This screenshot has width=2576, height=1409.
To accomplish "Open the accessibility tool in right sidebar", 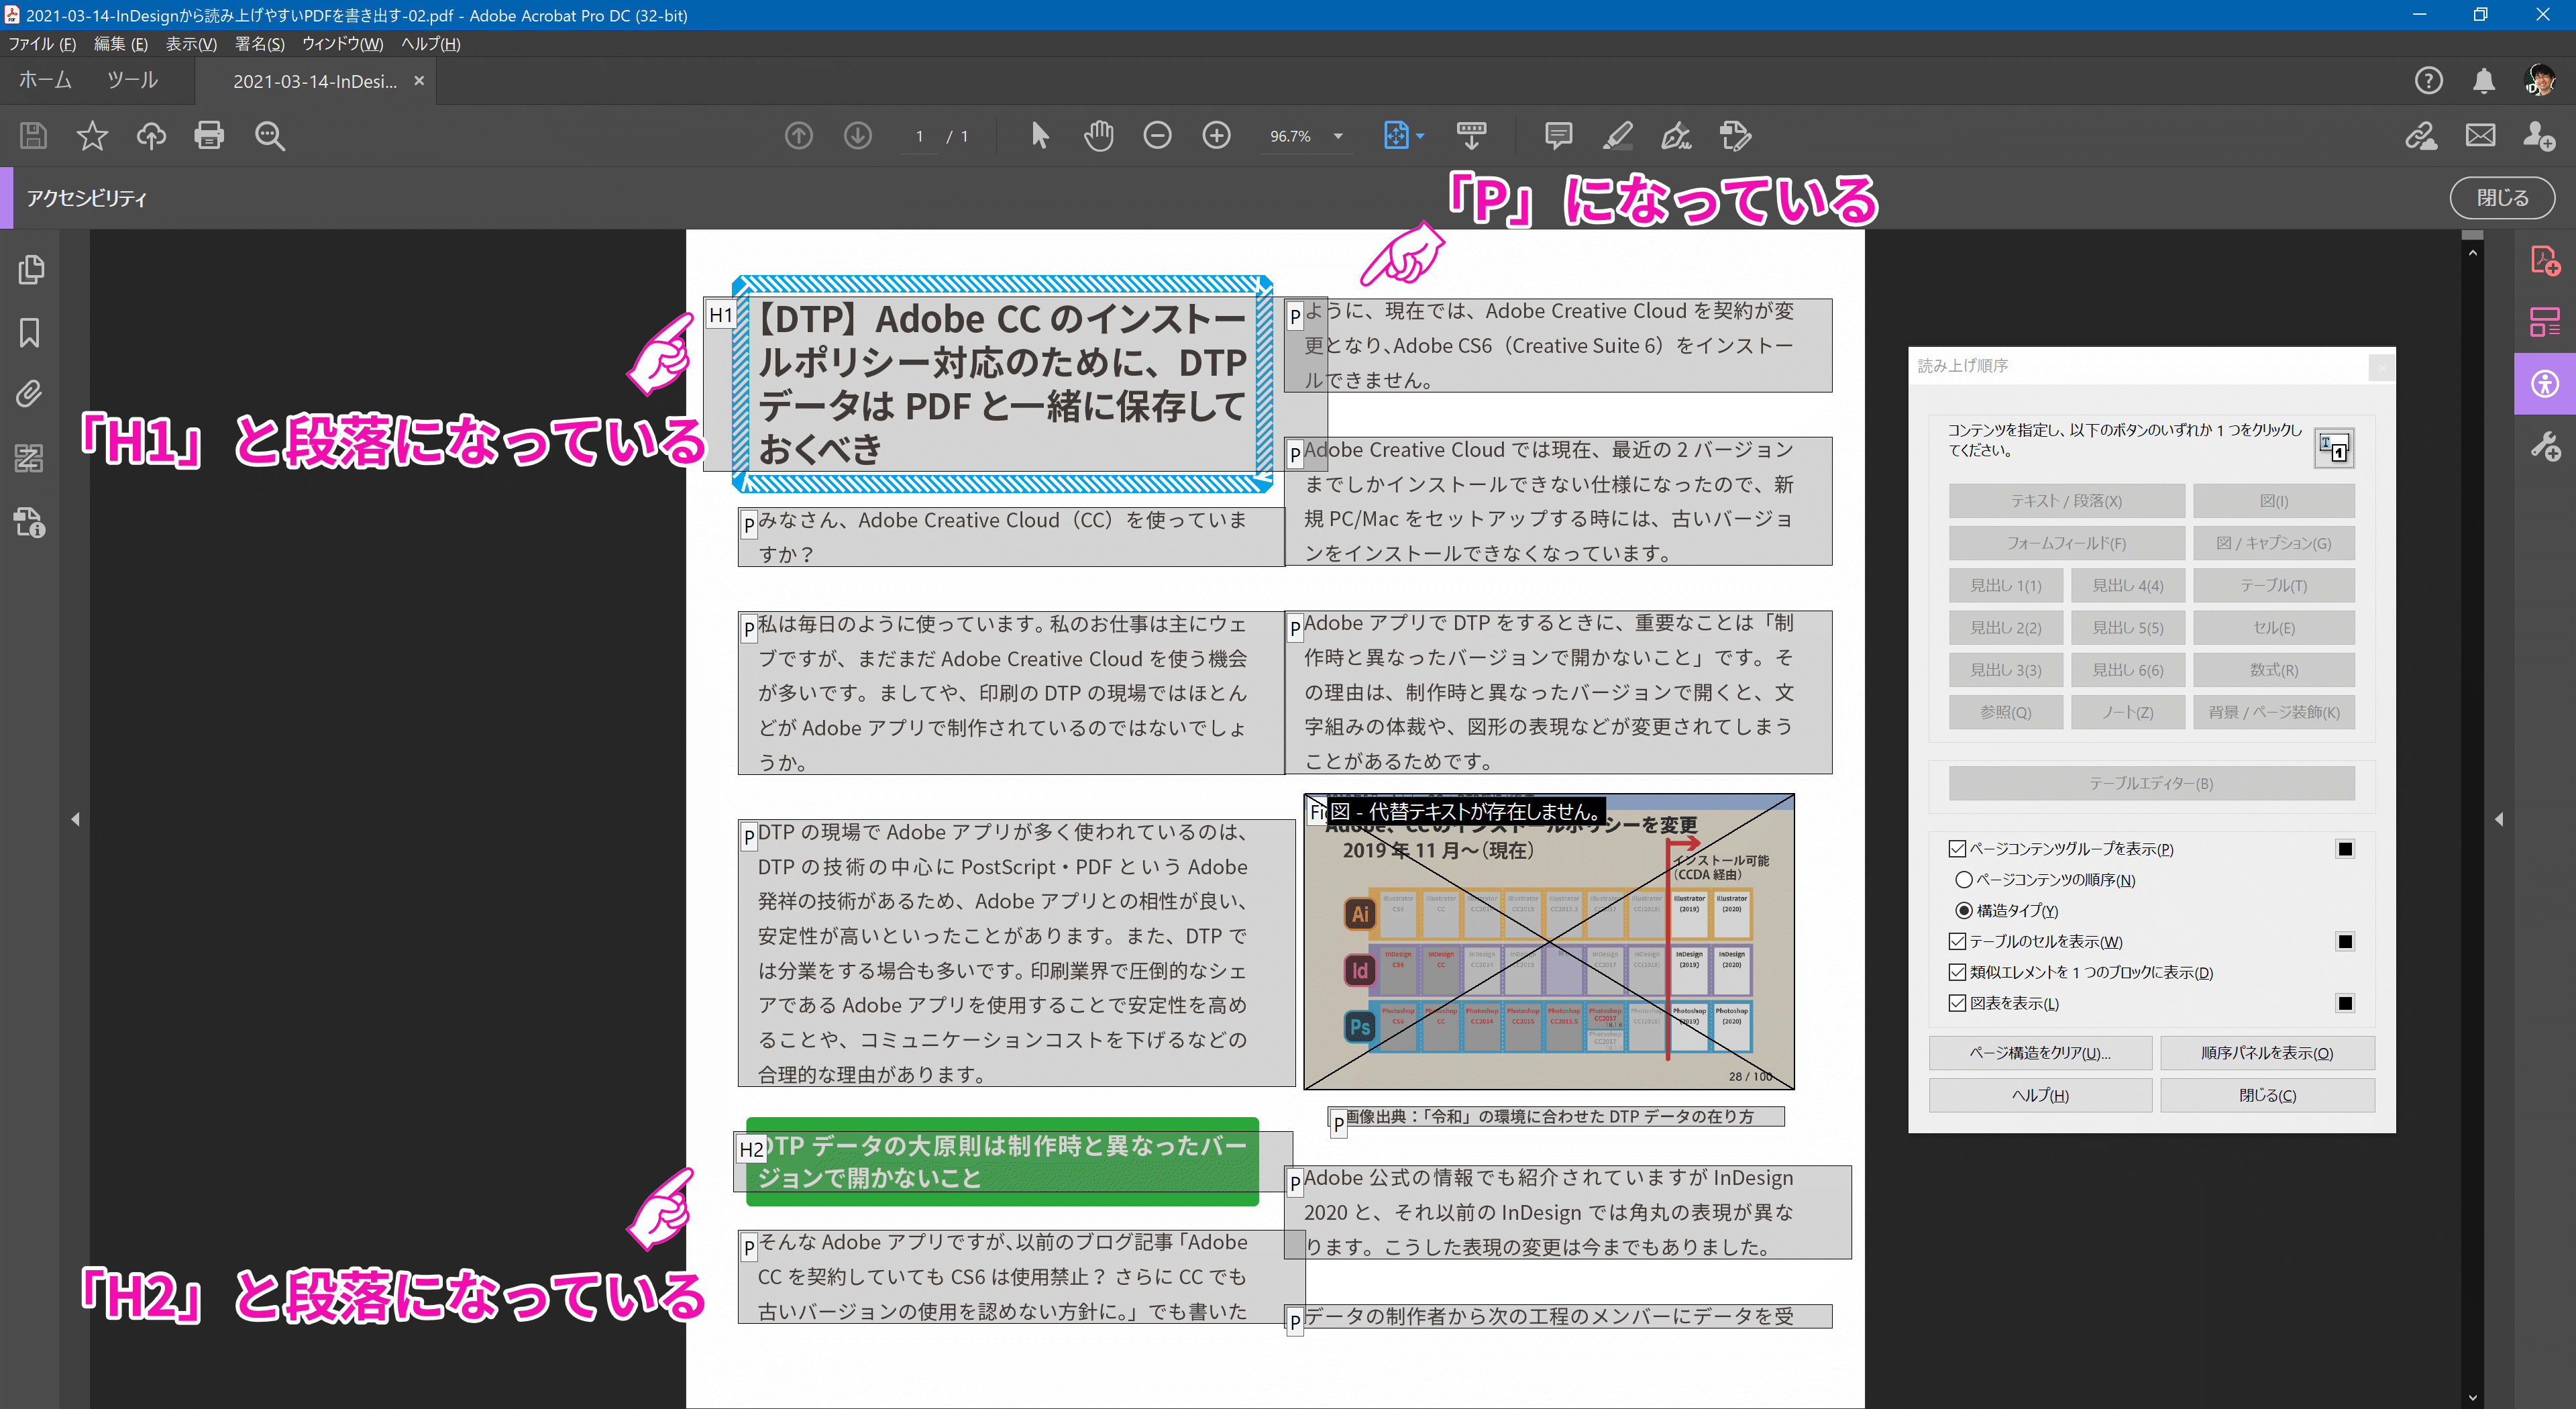I will [2545, 383].
